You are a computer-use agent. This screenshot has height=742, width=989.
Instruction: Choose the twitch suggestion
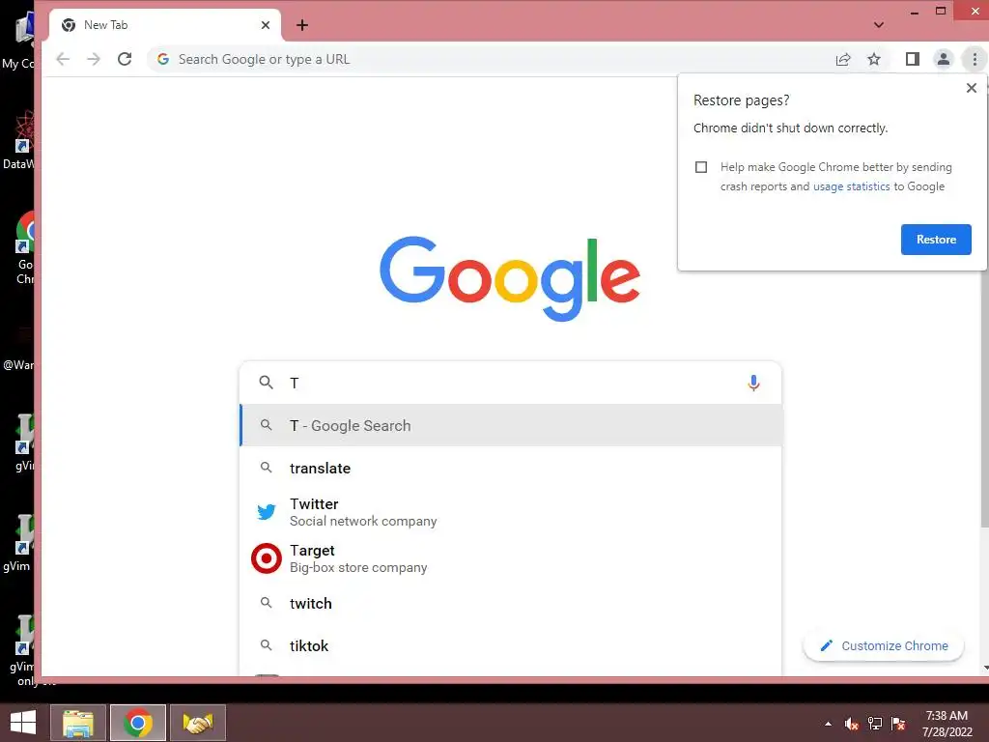[x=511, y=603]
